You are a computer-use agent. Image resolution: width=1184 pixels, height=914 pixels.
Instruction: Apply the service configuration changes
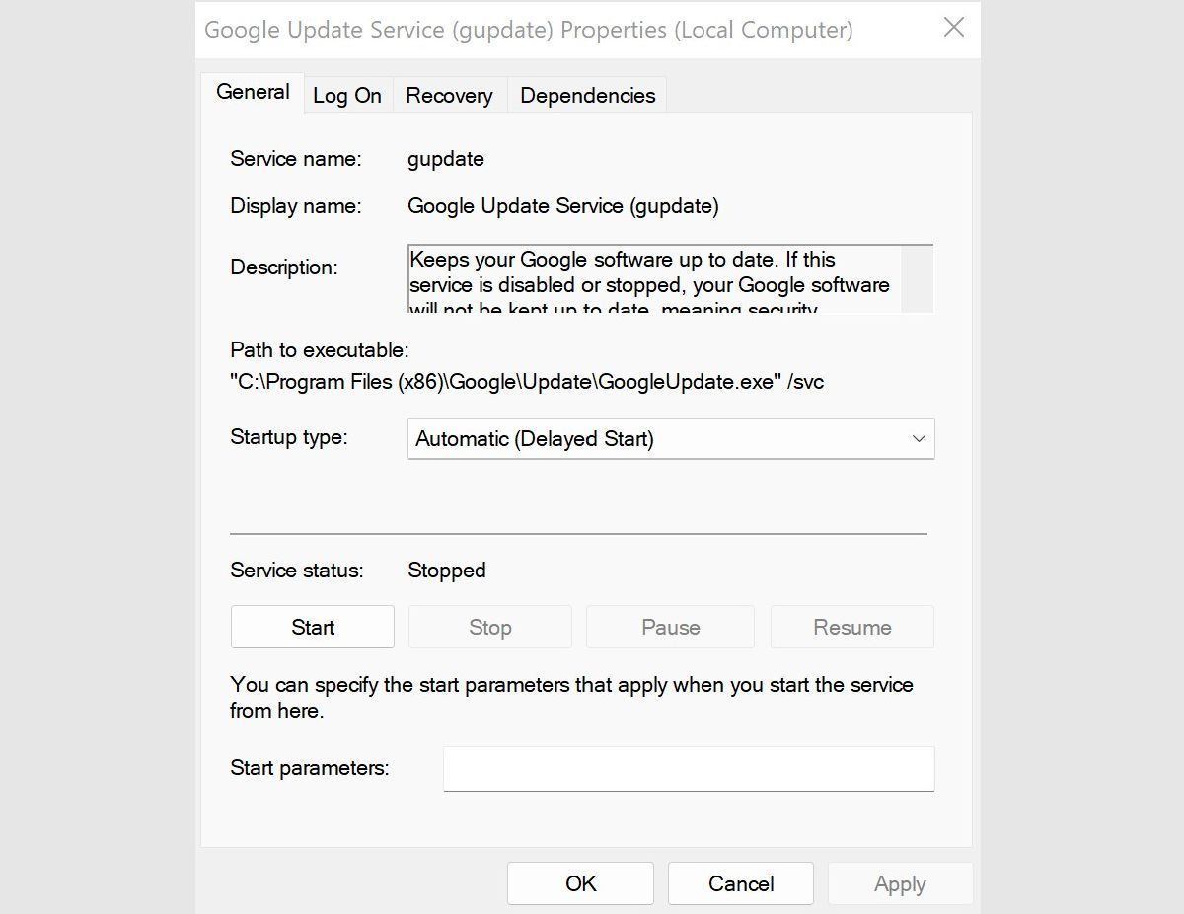pyautogui.click(x=900, y=882)
